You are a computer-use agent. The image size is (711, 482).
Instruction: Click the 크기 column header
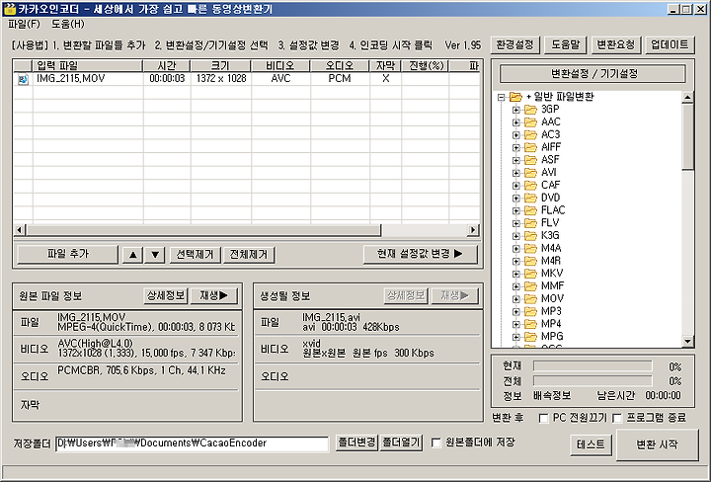point(221,66)
